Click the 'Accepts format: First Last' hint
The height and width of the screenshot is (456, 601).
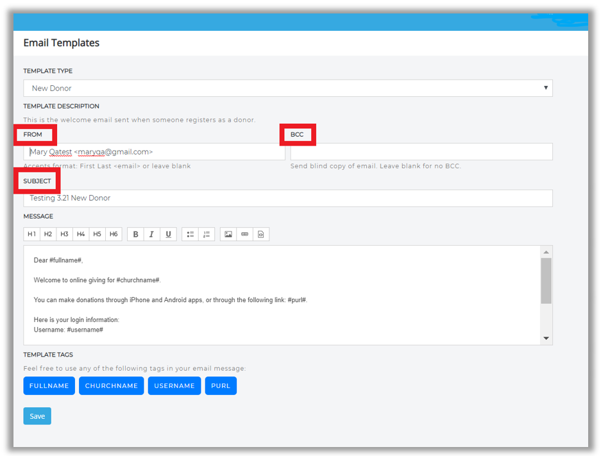(x=107, y=166)
